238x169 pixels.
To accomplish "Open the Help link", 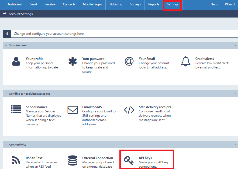I will point(214,4).
